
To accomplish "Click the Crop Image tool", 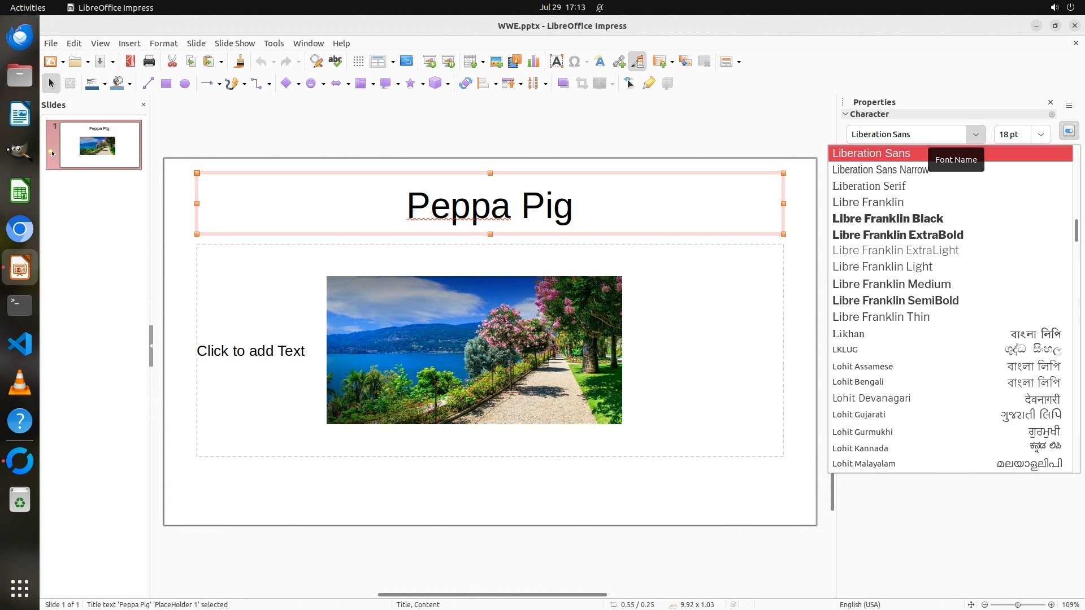I will [x=581, y=84].
